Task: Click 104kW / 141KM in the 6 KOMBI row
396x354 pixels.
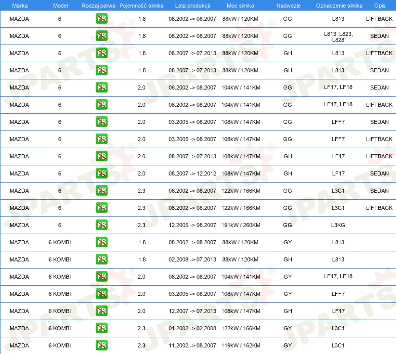Action: click(241, 277)
